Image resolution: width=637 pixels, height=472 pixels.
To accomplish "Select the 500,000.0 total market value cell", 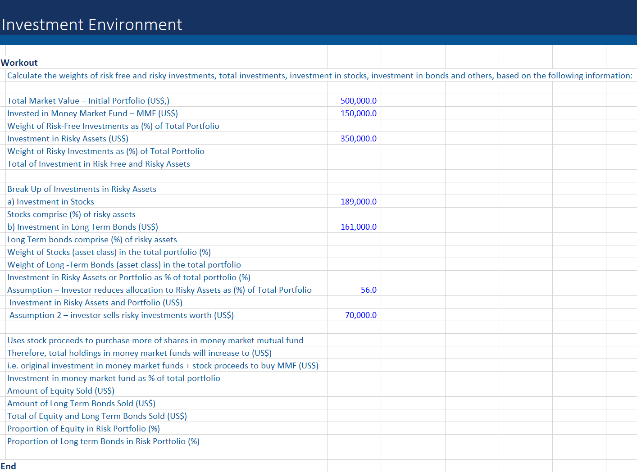I will click(x=358, y=101).
